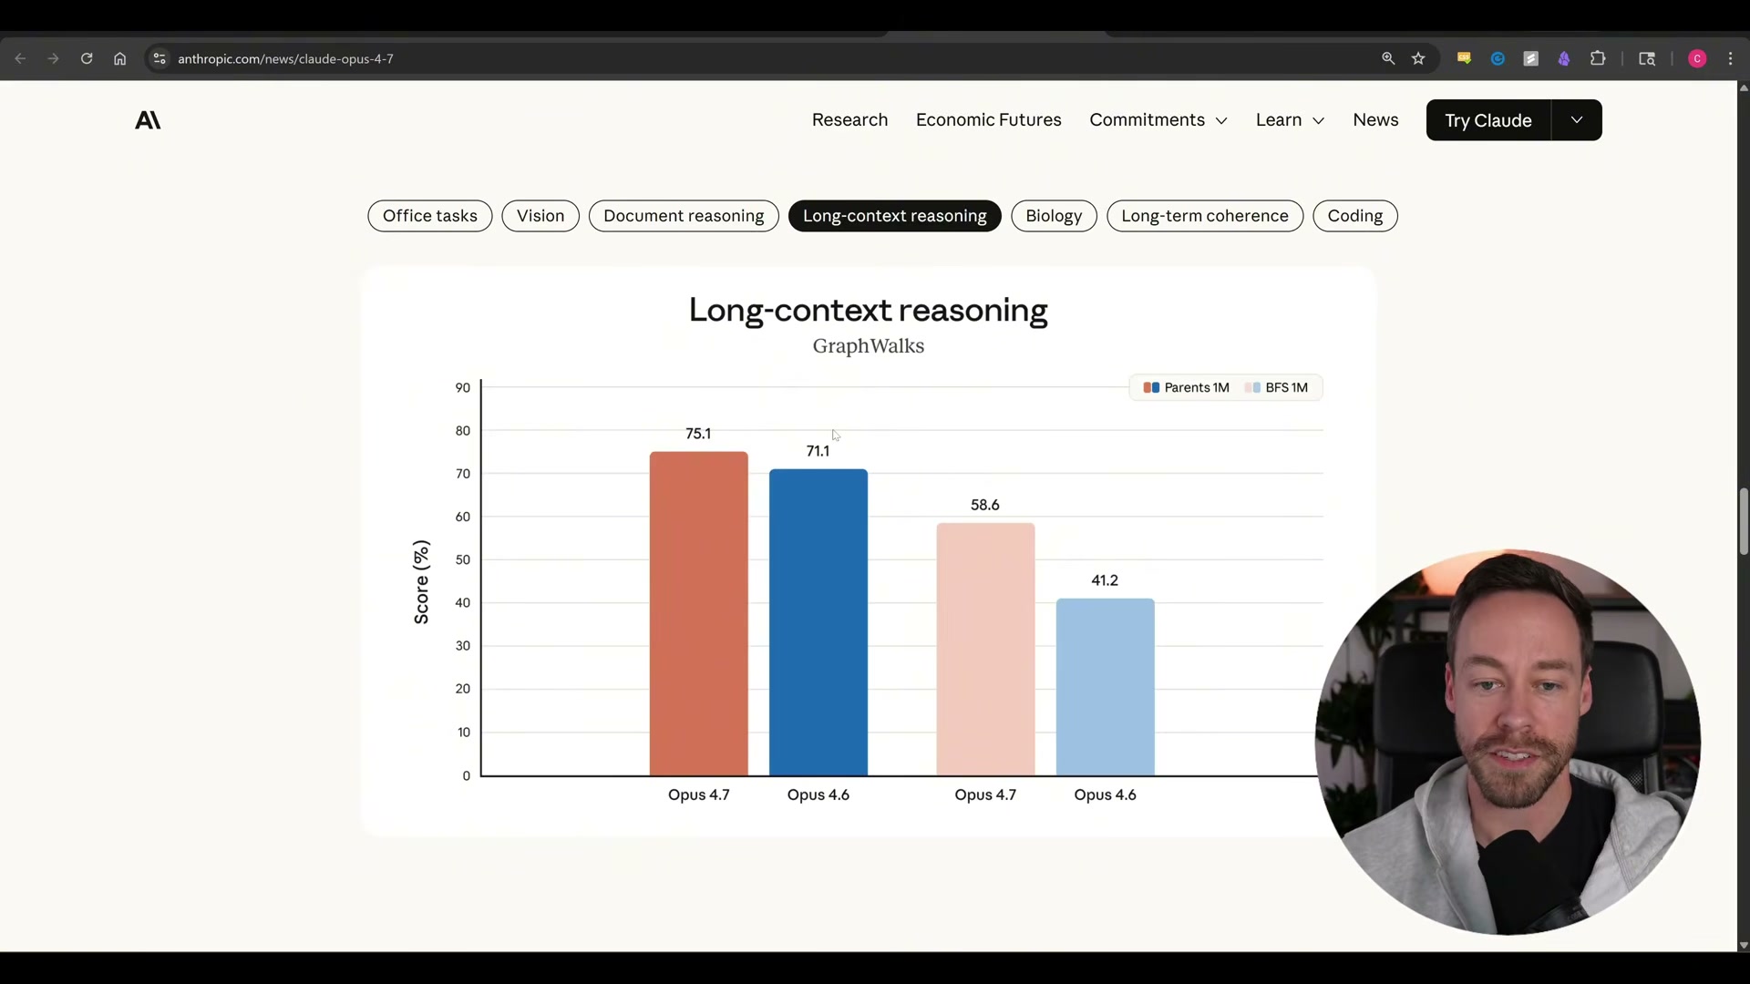Open the Anthropic logo homepage
Viewport: 1750px width, 984px height.
pos(147,119)
